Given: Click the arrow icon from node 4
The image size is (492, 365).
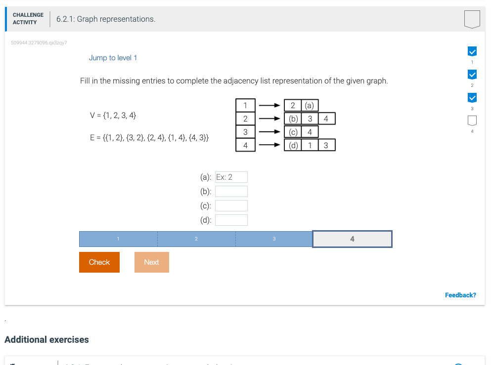Looking at the screenshot, I should click(x=268, y=145).
